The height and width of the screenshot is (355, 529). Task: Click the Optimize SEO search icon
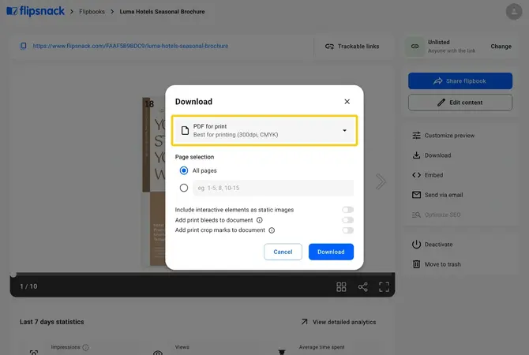pyautogui.click(x=416, y=215)
